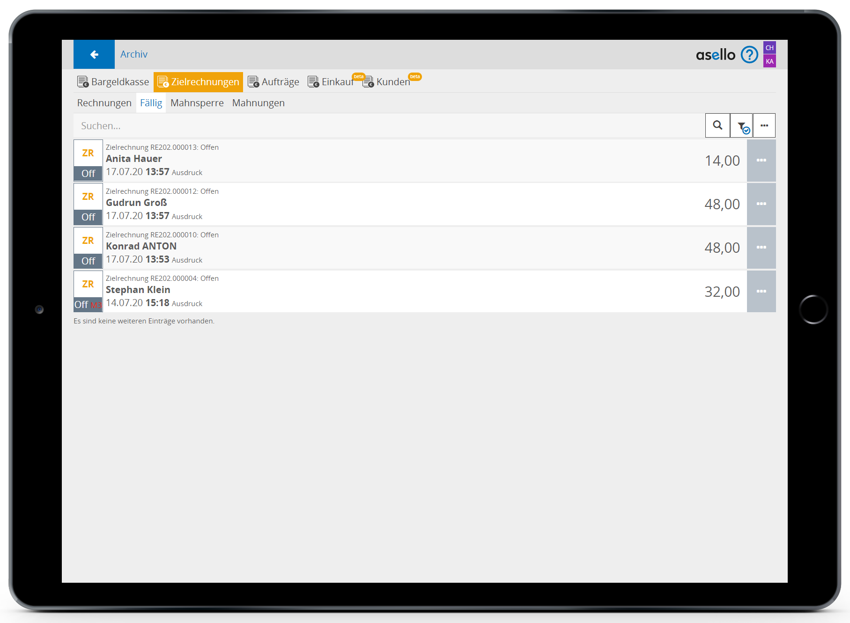This screenshot has height=623, width=850.
Task: Open actions menu for Stephan Klein invoice
Action: [761, 292]
